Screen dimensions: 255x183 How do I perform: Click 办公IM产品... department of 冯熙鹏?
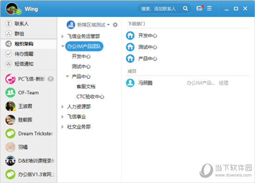(200, 83)
